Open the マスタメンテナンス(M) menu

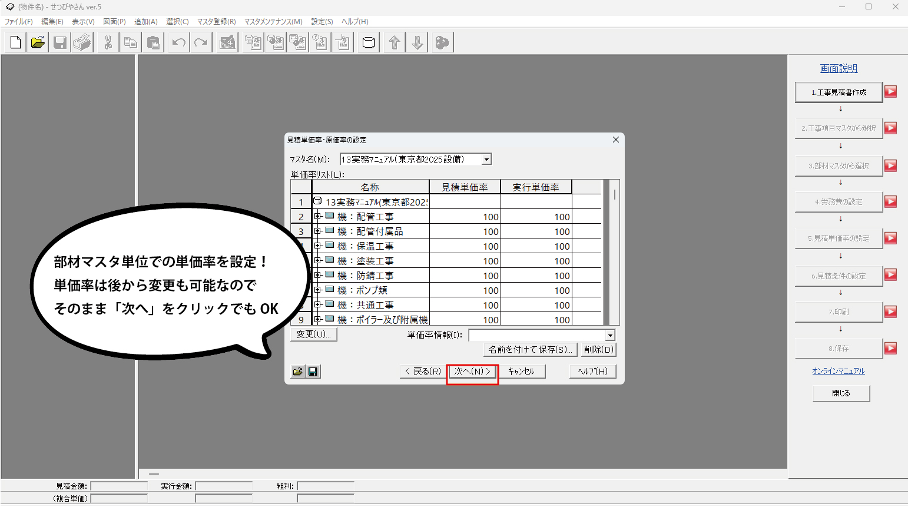pyautogui.click(x=273, y=22)
